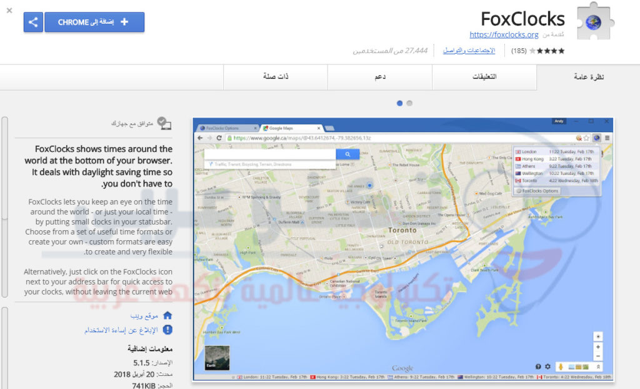Click the home icon beside website link

pyautogui.click(x=167, y=315)
